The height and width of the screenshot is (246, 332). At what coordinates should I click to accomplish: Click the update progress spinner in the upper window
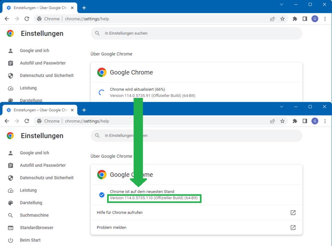(102, 92)
